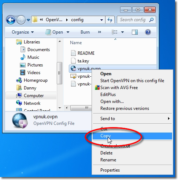This screenshot has height=180, width=178.
Task: Expand the address bar history dropdown
Action: (x=101, y=20)
